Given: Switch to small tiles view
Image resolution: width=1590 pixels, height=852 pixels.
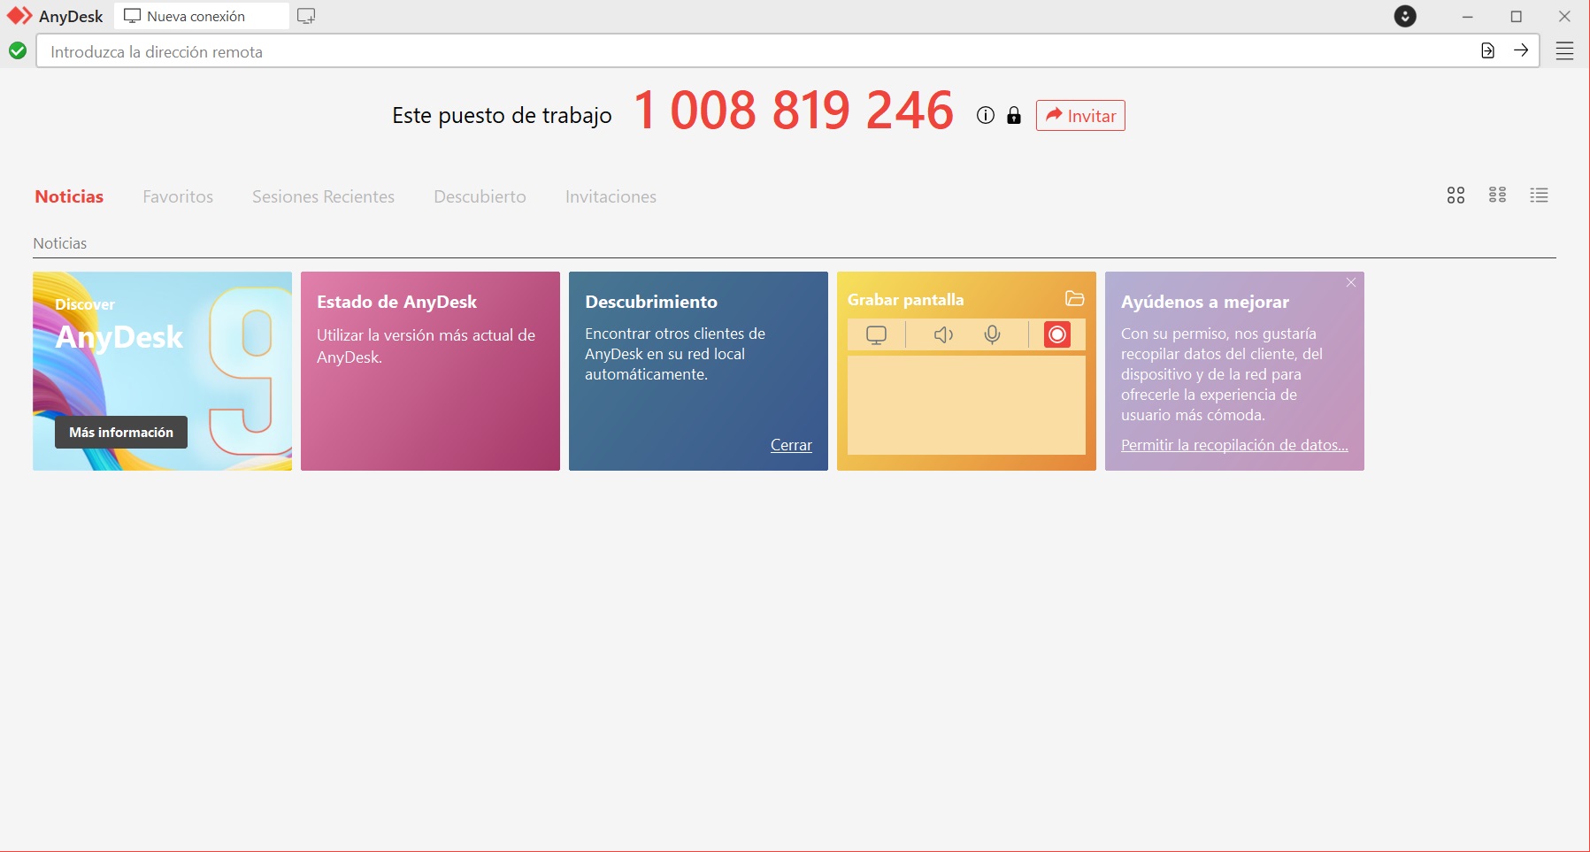Looking at the screenshot, I should 1497,196.
